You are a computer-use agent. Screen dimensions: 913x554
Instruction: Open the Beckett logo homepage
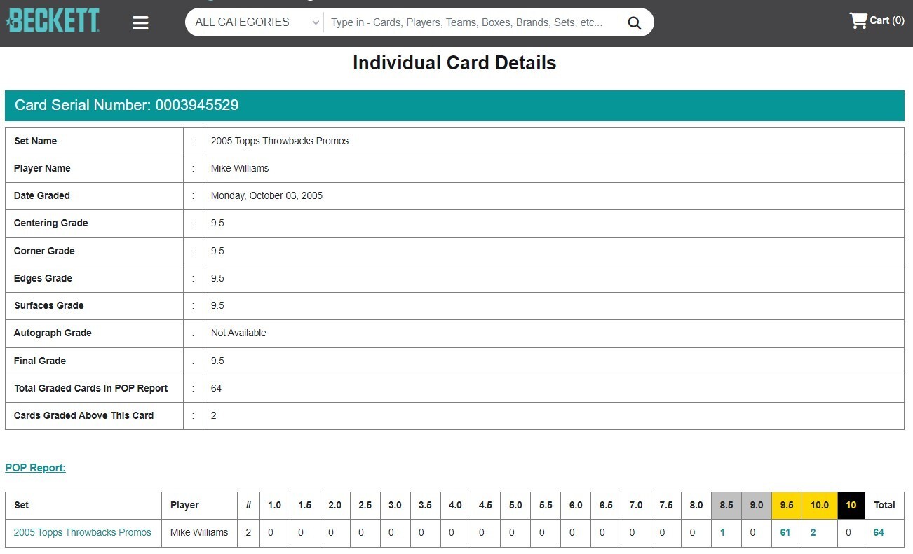click(53, 21)
